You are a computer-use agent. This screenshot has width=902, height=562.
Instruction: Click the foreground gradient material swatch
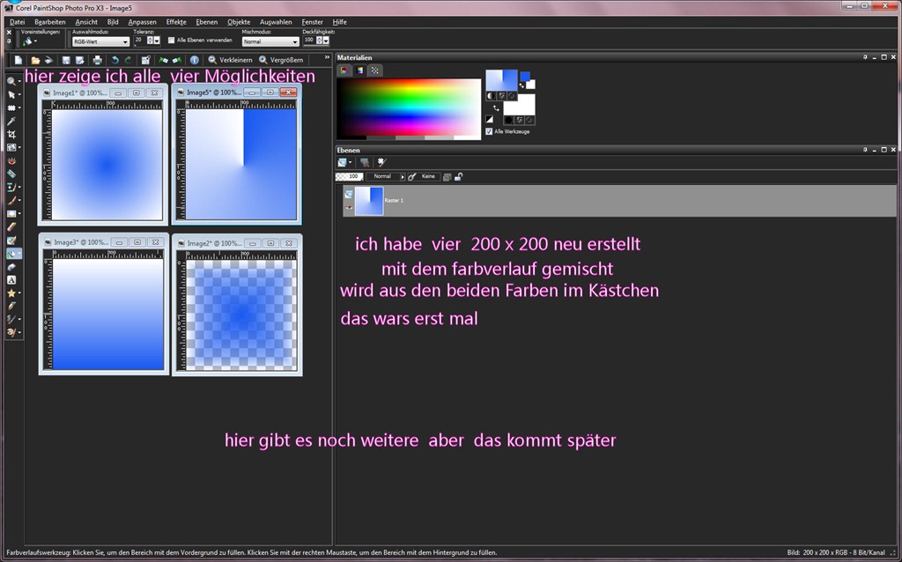(501, 80)
